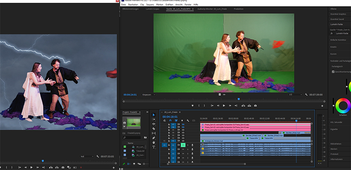The image size is (351, 170).
Task: Open program monitor settings wrench
Action: pyautogui.click(x=97, y=156)
